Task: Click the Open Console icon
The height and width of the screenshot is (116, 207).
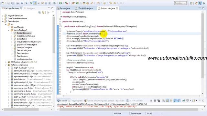Action: tap(194, 101)
